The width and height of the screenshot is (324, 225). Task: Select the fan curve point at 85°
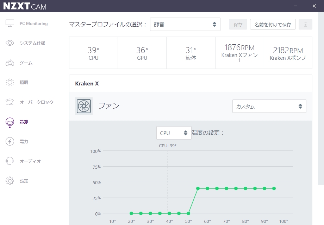(255, 188)
